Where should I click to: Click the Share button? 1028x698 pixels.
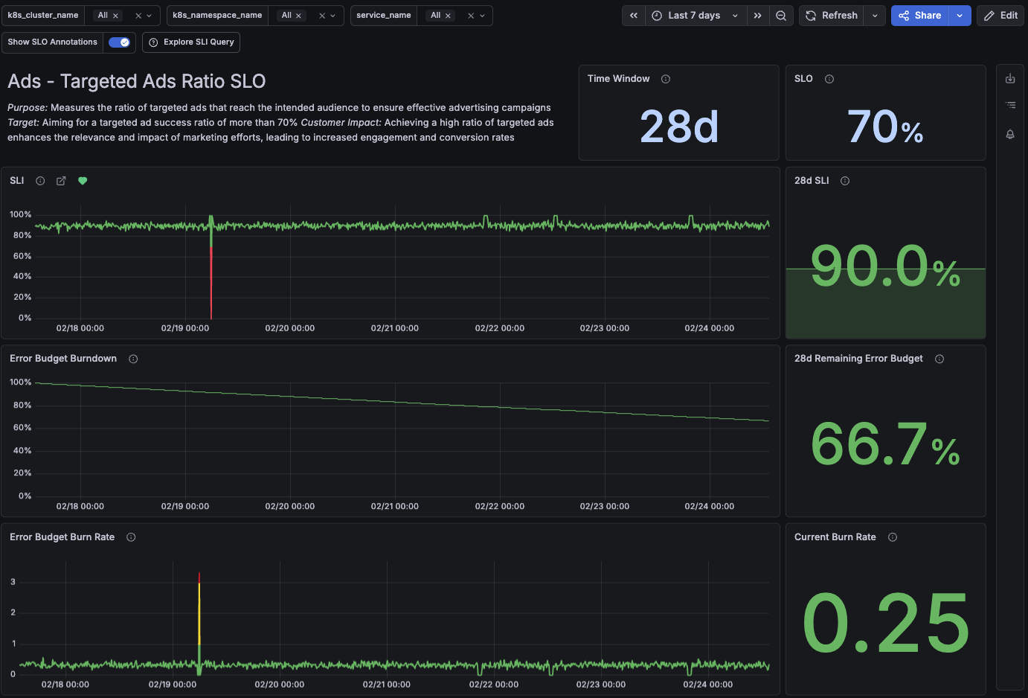pyautogui.click(x=922, y=15)
